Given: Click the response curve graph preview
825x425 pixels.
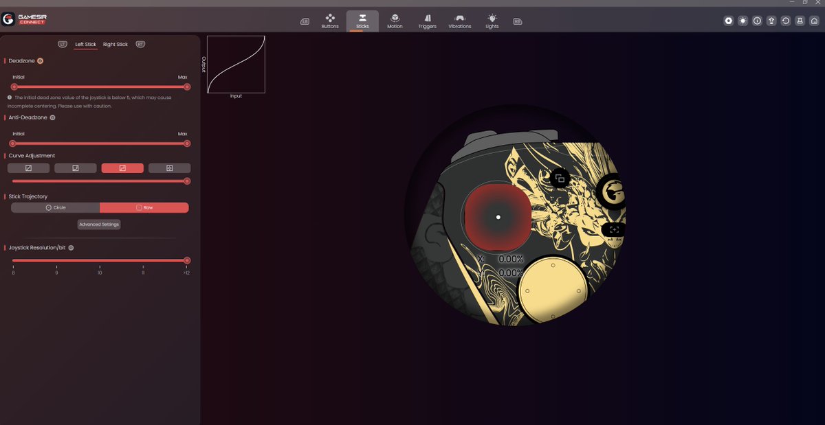Looking at the screenshot, I should (236, 65).
